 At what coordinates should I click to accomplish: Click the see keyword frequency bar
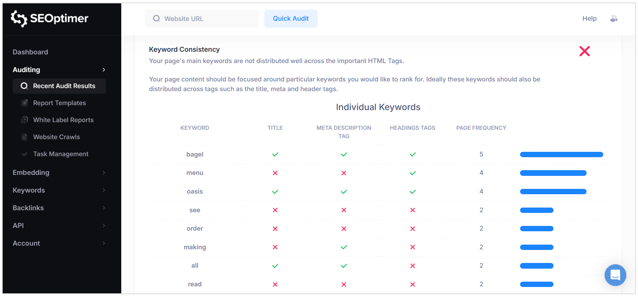click(537, 210)
